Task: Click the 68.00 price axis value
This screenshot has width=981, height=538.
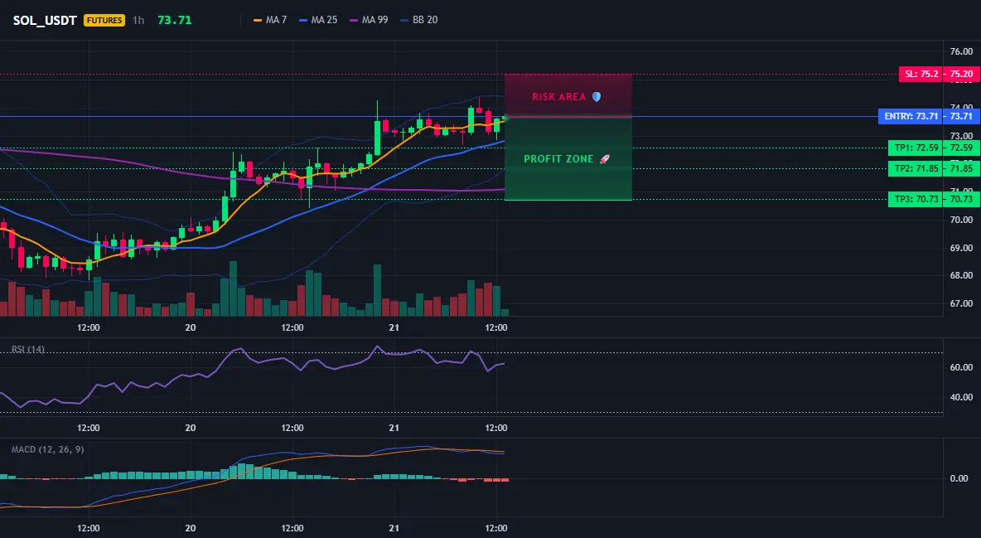Action: coord(962,275)
